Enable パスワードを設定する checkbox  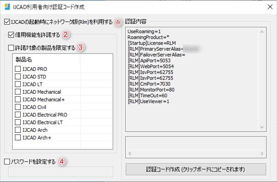[x=7, y=162]
